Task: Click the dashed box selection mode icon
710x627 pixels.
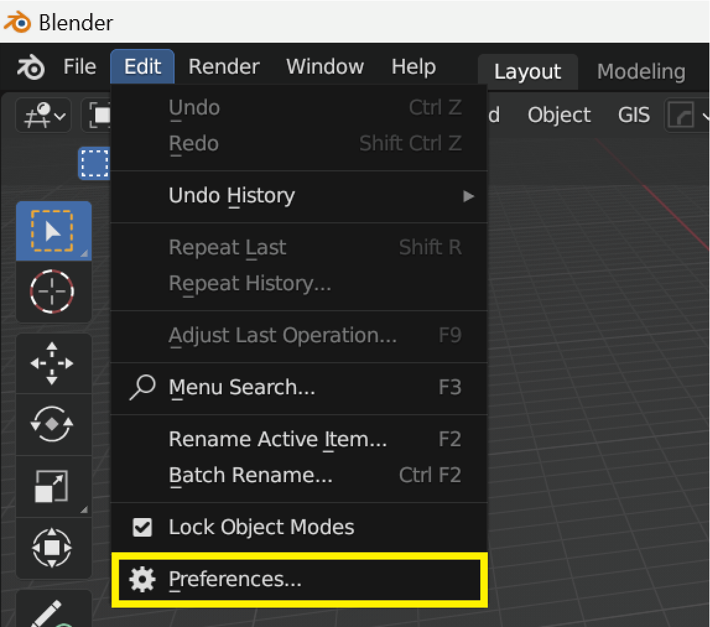Action: 95,163
